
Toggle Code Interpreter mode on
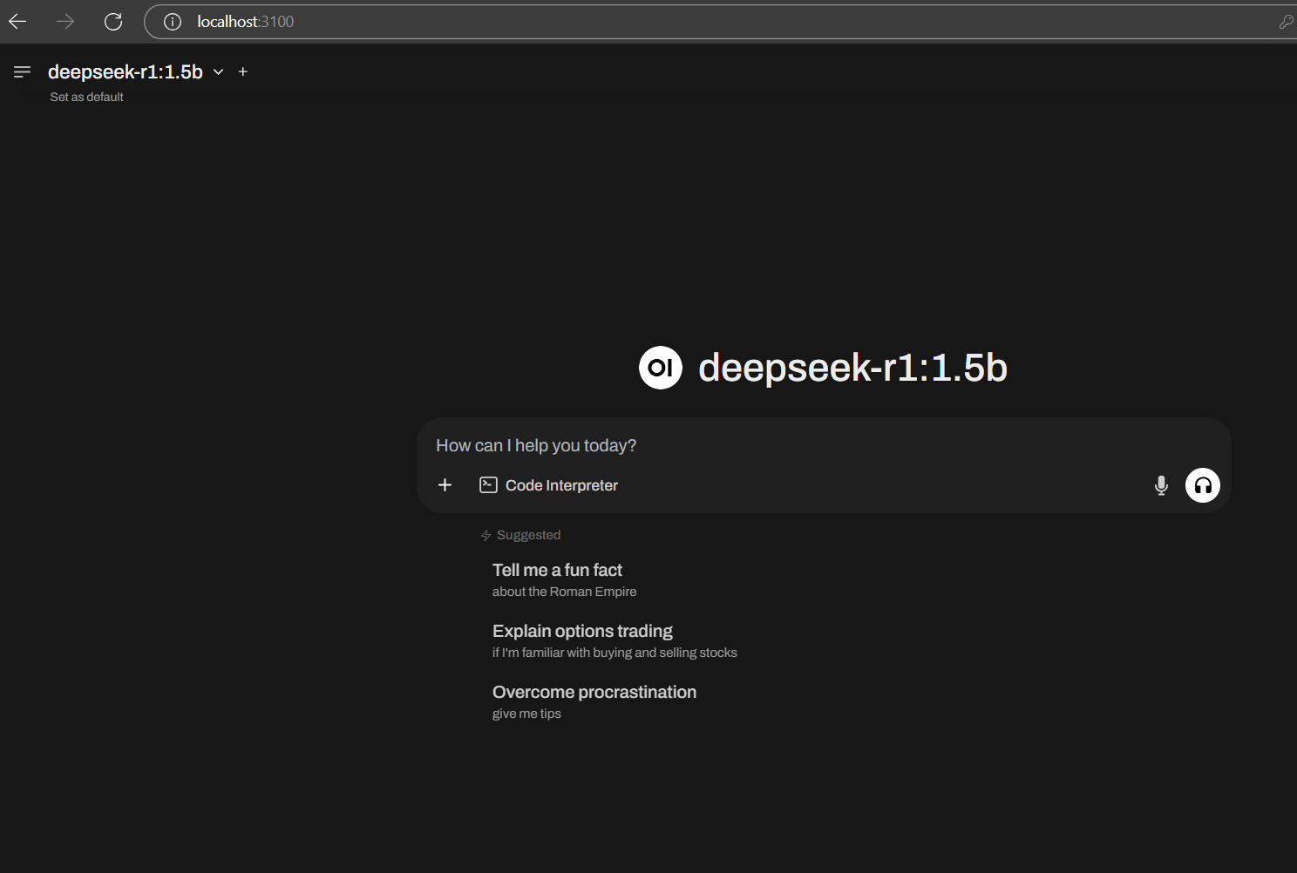(x=548, y=484)
